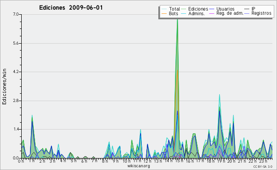The height and width of the screenshot is (170, 277).
Task: Click the y-axis value 1.4
Action: click(16, 129)
